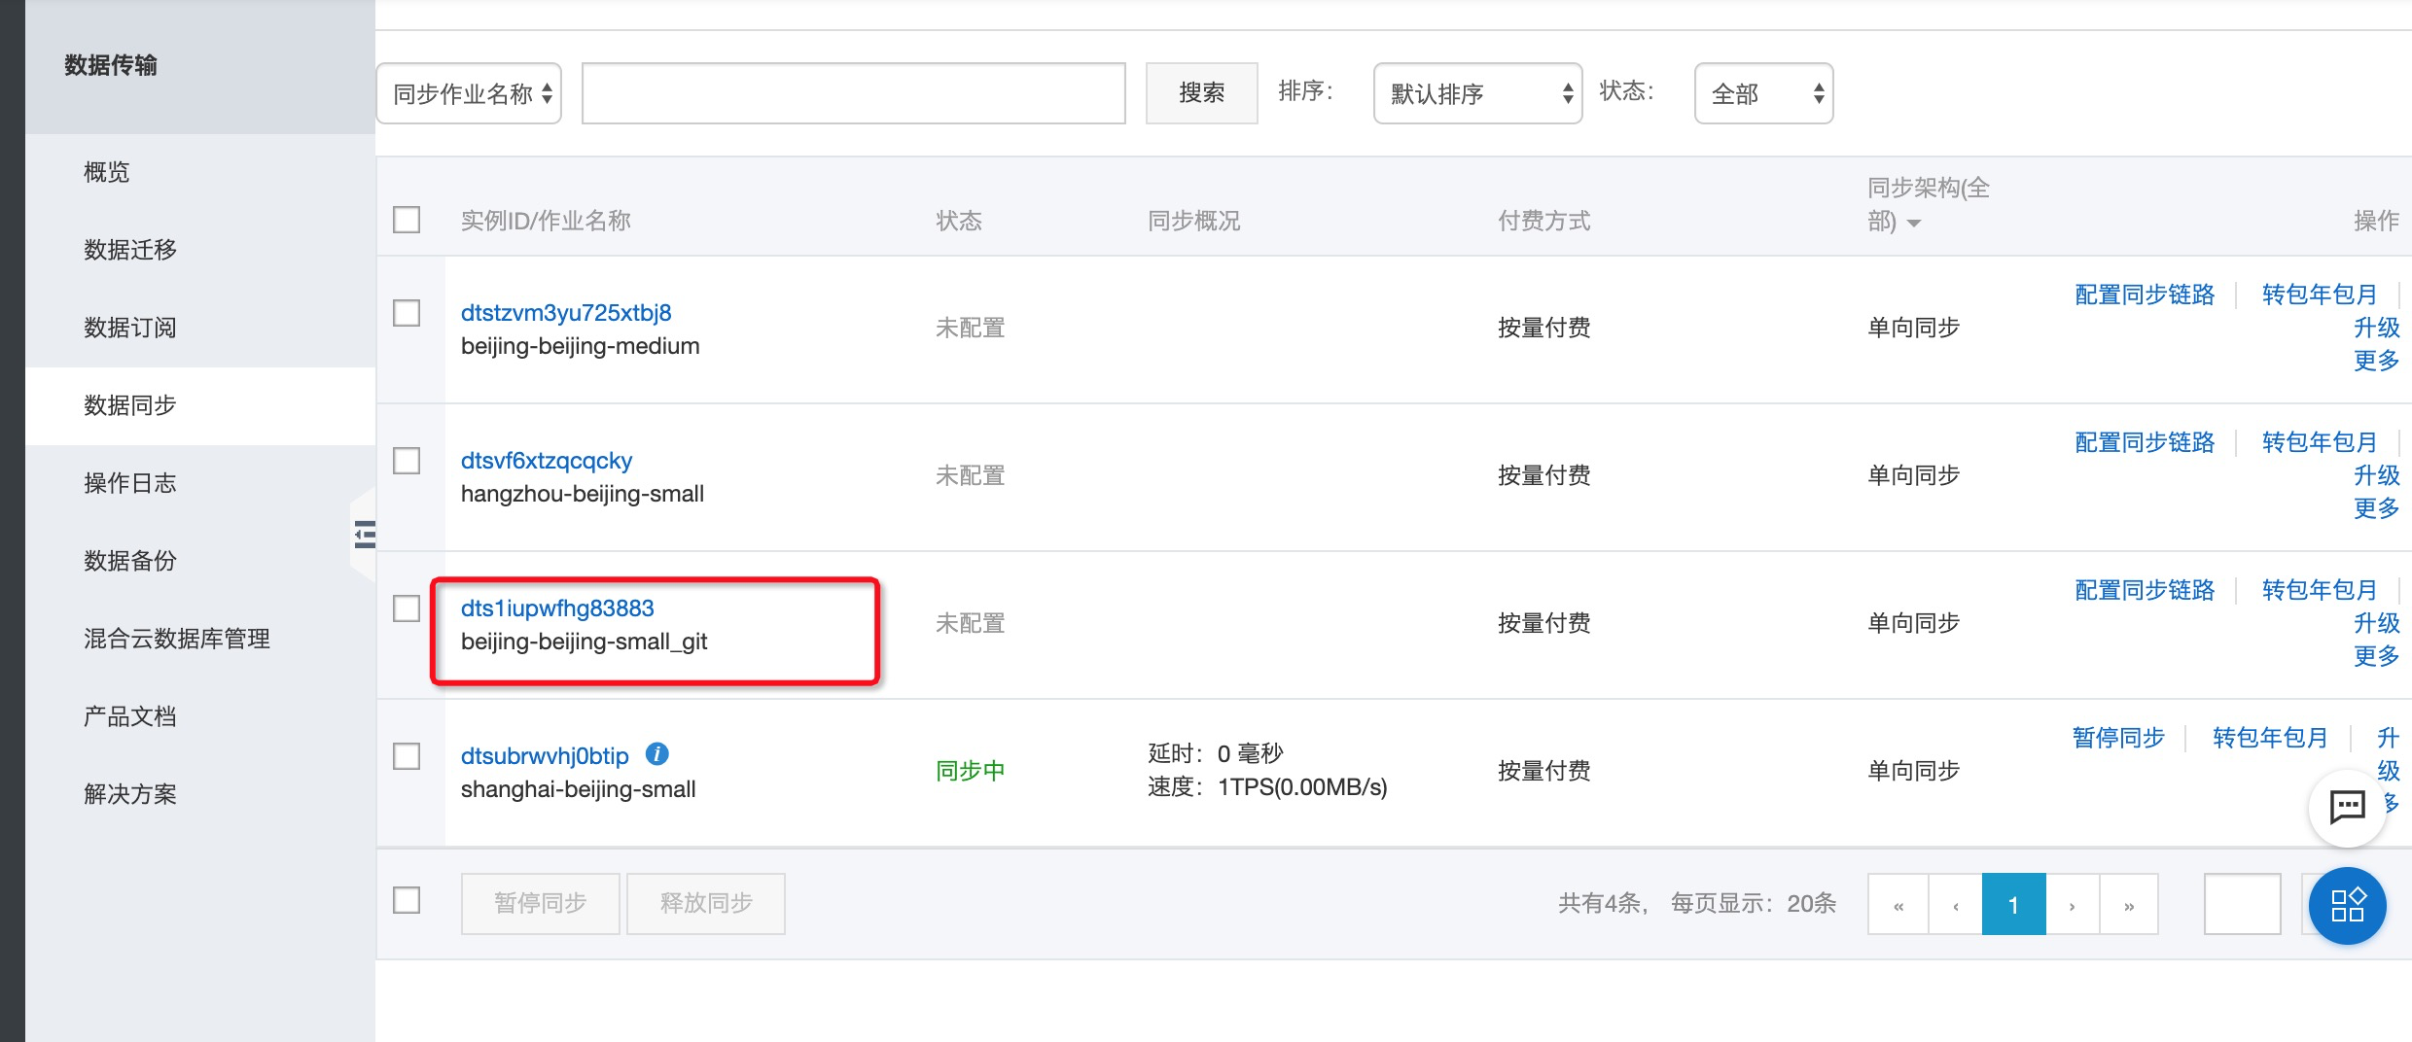The width and height of the screenshot is (2412, 1042).
Task: Go to the next page arrow
Action: point(2072,905)
